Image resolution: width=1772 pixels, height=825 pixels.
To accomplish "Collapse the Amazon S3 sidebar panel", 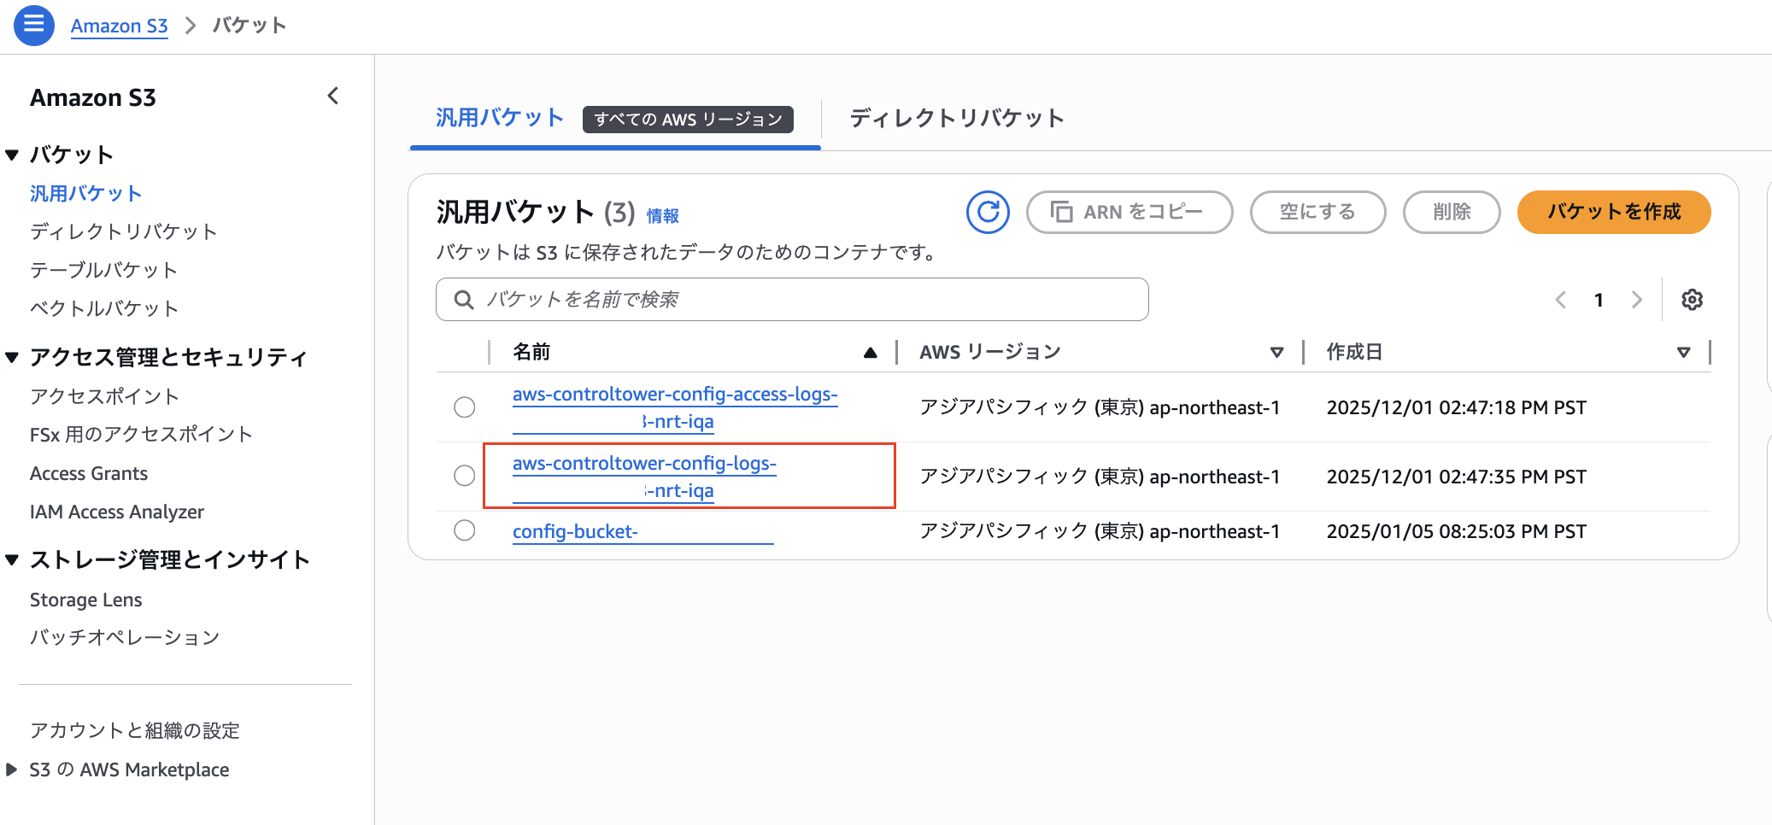I will (x=333, y=97).
